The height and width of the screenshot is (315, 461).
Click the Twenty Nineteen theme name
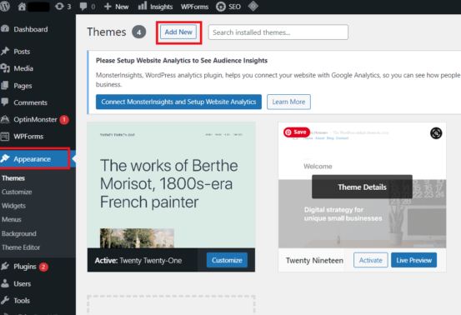click(x=314, y=260)
